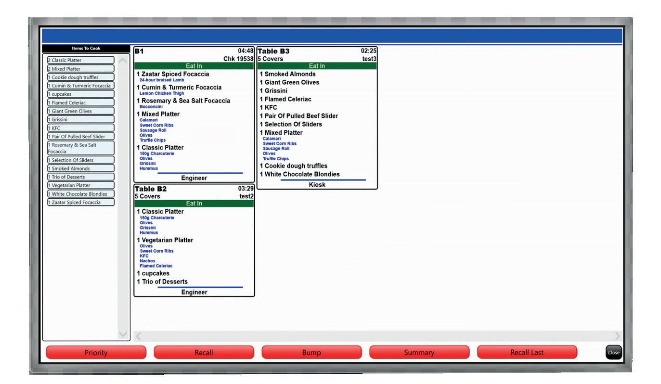Select "1 Trio of Desserts" in Items To Cook
The image size is (661, 384).
click(80, 177)
